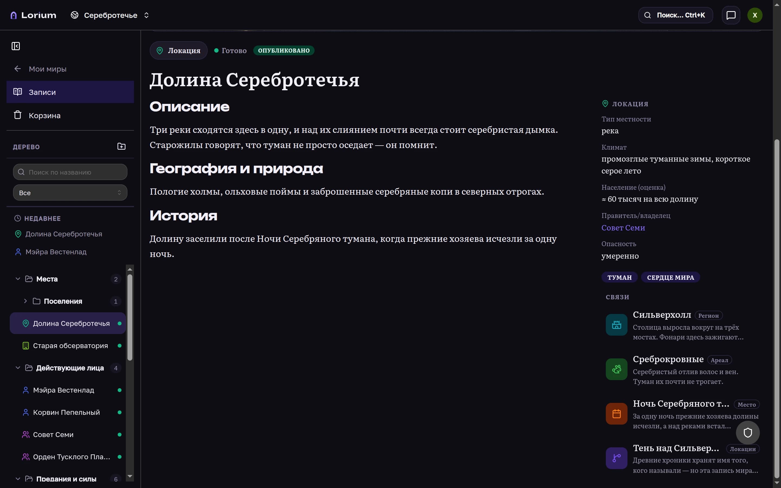The height and width of the screenshot is (488, 781).
Task: Select Старая обсерватория in the tree
Action: (68, 346)
